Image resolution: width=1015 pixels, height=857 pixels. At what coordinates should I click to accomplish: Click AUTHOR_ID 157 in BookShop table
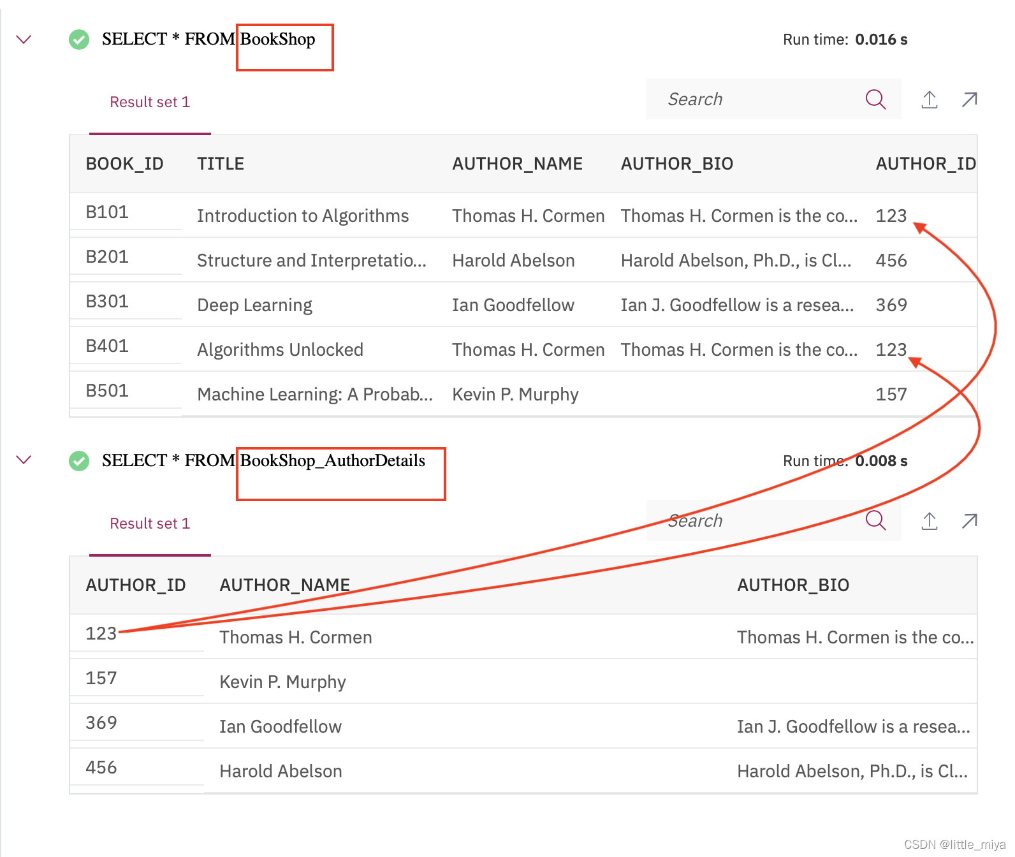point(891,395)
